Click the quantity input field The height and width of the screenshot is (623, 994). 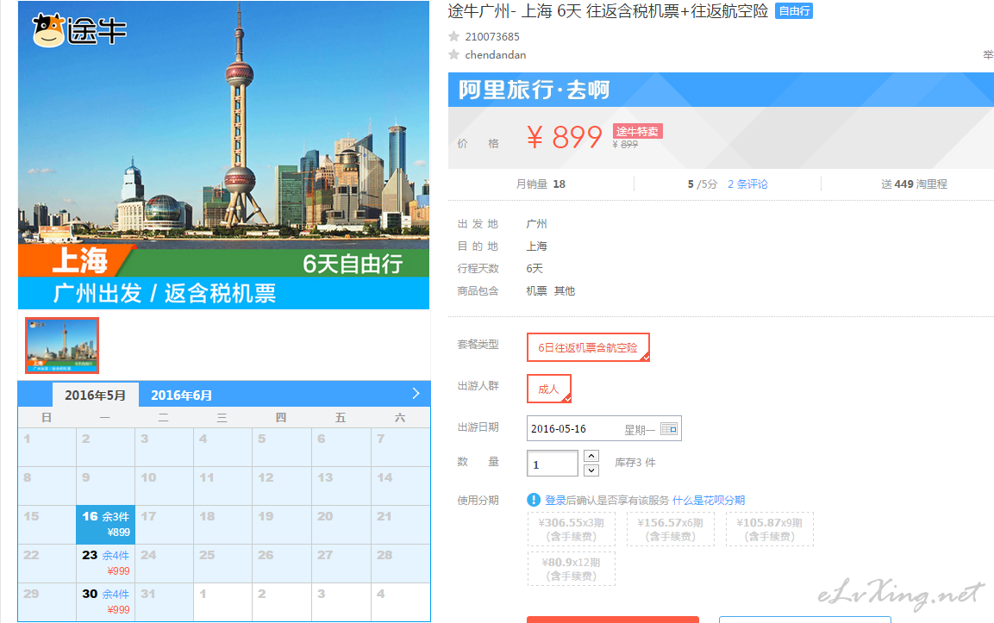tap(552, 464)
